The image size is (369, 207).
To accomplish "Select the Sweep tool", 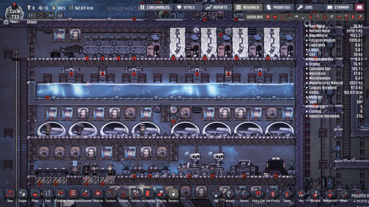I will pyautogui.click(x=287, y=195).
